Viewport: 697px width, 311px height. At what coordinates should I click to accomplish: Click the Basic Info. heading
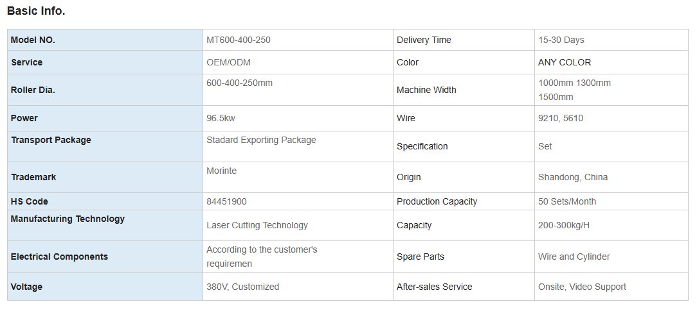36,11
